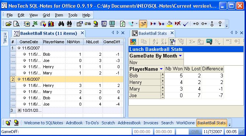Click the move item right arrow icon
This screenshot has height=136, width=246.
[204, 24]
